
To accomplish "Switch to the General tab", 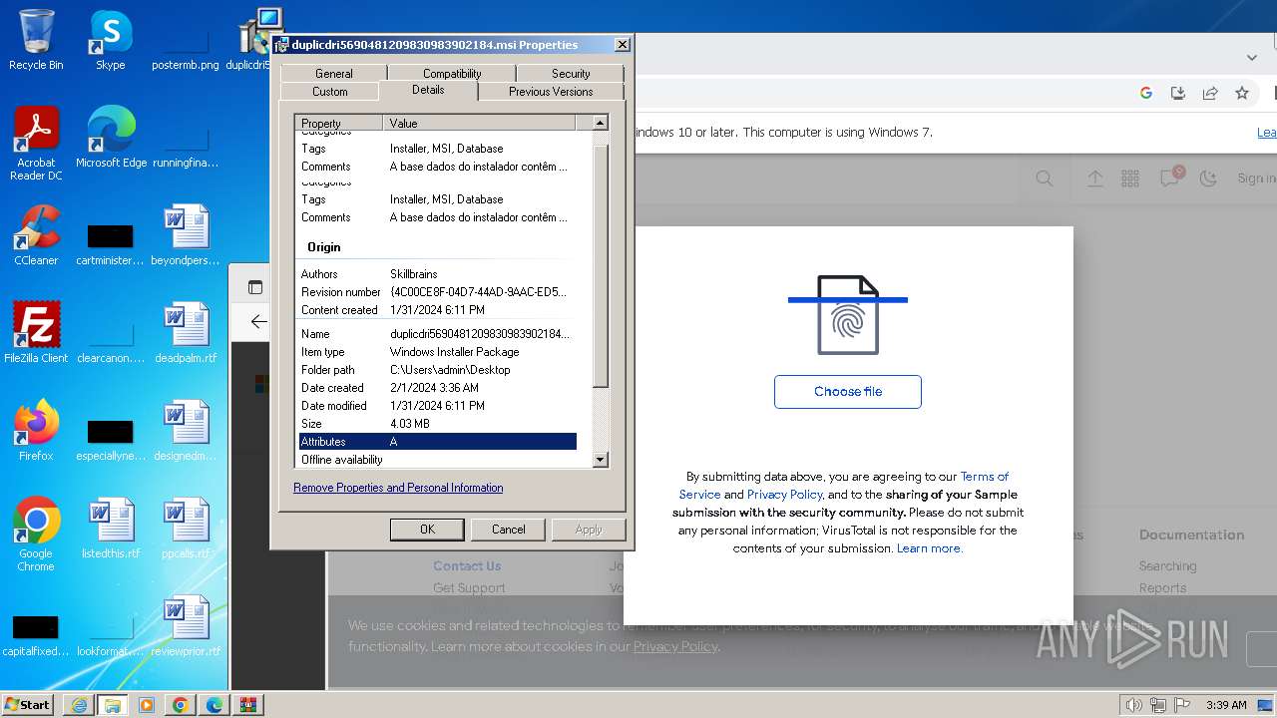I will pyautogui.click(x=333, y=73).
